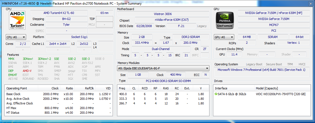Click the Wistron 30D6 motherboard field
This screenshot has height=123, width=315.
pyautogui.click(x=163, y=14)
